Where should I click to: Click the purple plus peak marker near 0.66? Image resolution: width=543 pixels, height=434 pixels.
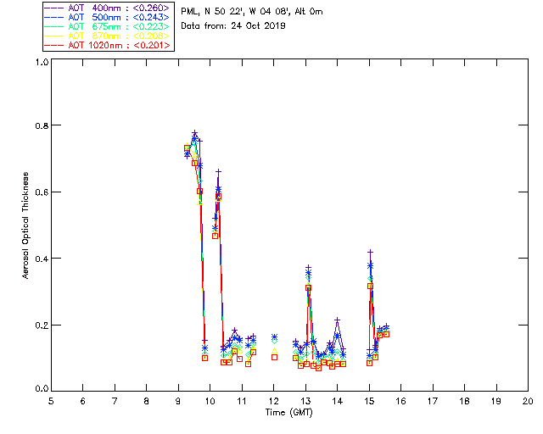pyautogui.click(x=218, y=171)
